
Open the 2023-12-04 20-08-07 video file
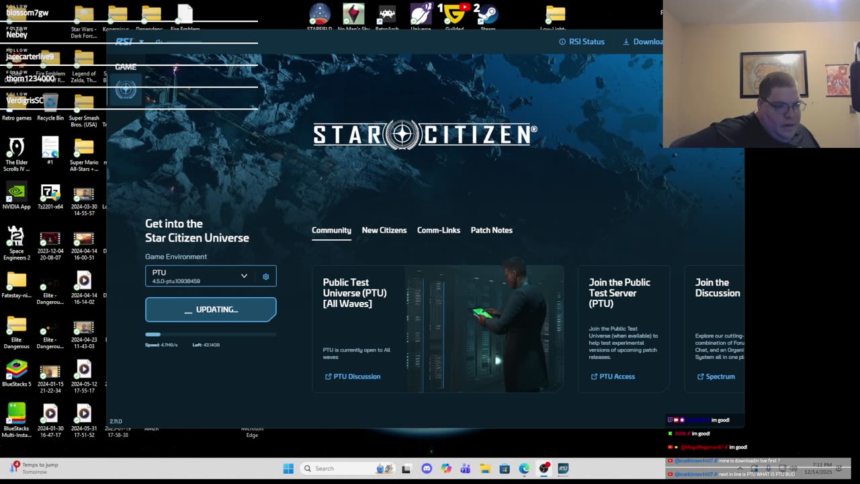point(50,244)
